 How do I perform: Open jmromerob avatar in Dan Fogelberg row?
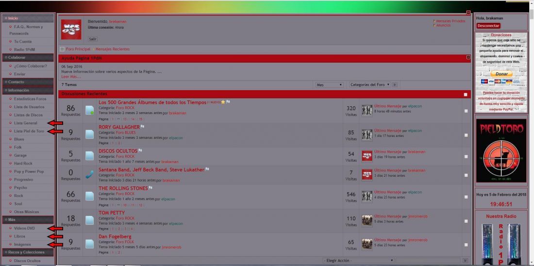367,244
